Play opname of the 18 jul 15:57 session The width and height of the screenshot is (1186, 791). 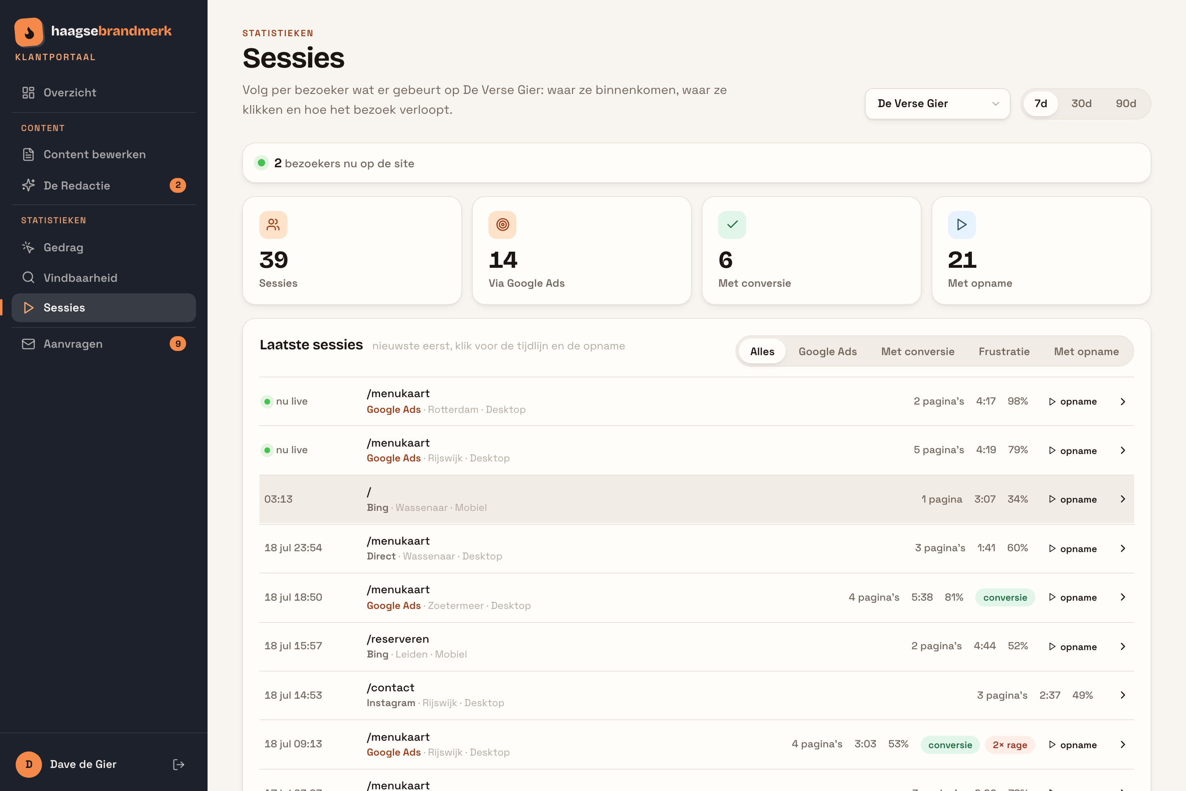[x=1072, y=647]
